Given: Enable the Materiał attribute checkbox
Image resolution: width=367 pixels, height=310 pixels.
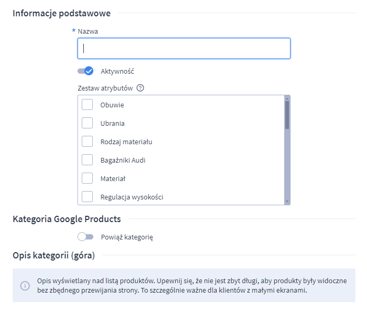Looking at the screenshot, I should 88,178.
